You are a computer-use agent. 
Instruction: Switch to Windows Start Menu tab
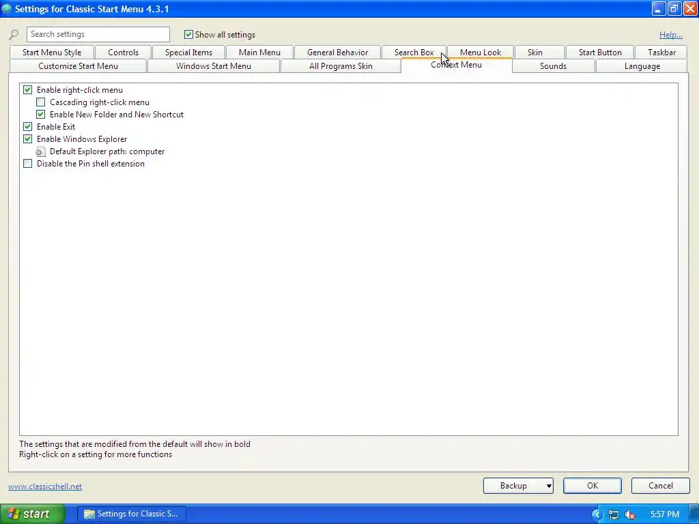(214, 66)
